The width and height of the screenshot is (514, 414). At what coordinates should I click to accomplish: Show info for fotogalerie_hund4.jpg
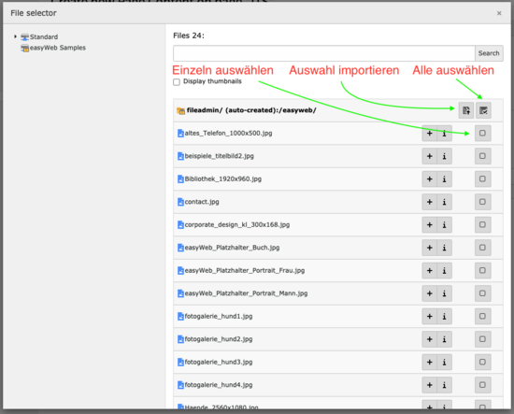coord(445,385)
